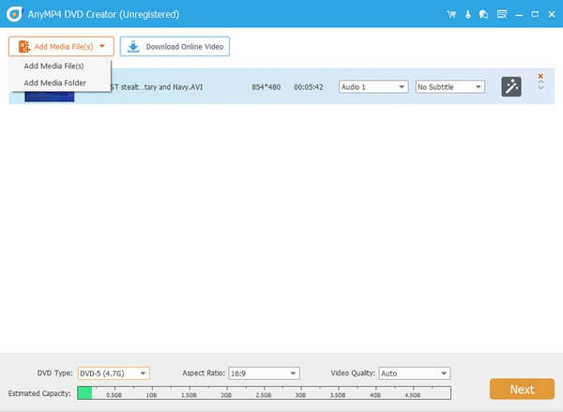Screen dimensions: 563x412
Task: Click the AnyMP4 logo icon
Action: pos(14,14)
